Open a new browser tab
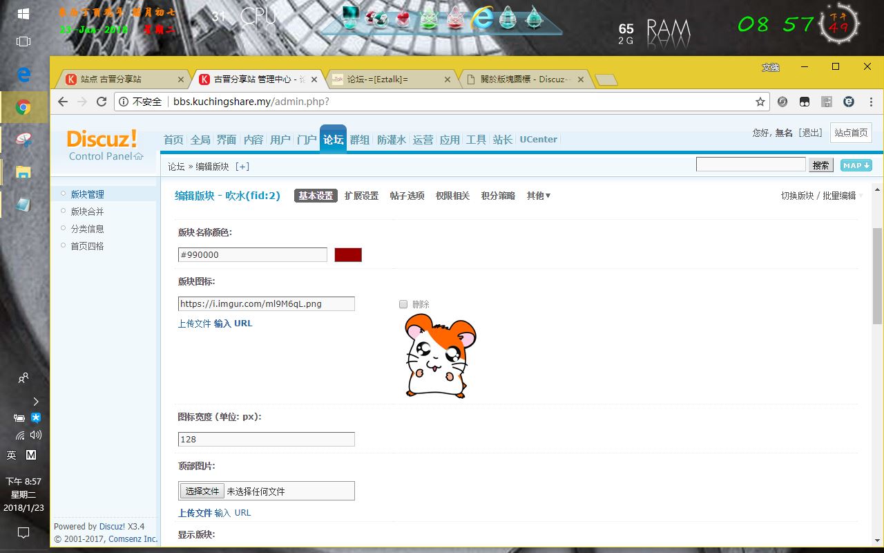 tap(606, 80)
